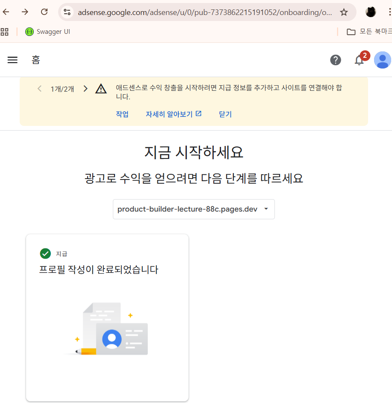
Task: Open the 모든 북마크 folder
Action: pos(369,32)
